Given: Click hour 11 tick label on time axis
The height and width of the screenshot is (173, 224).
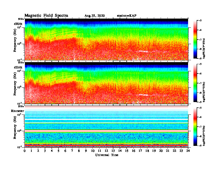Looking at the screenshot, I should tap(100, 151).
